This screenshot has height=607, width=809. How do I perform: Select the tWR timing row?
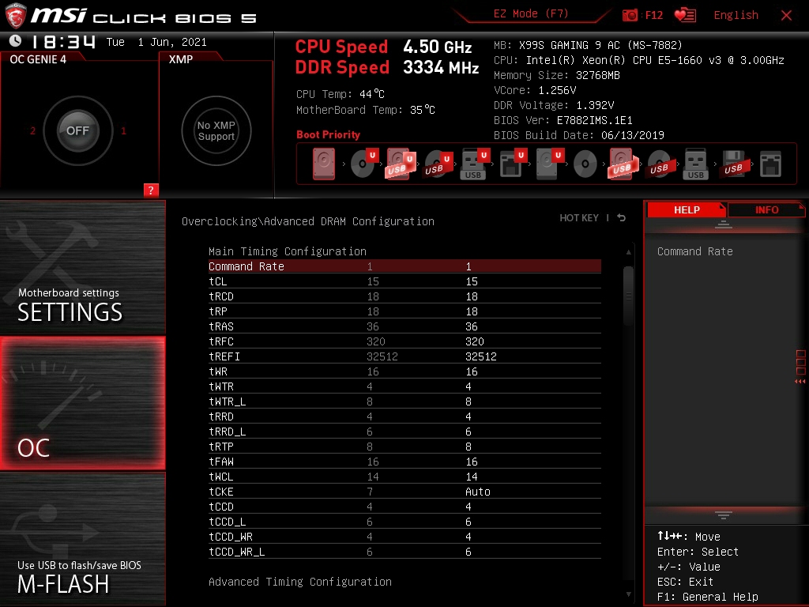click(x=404, y=371)
